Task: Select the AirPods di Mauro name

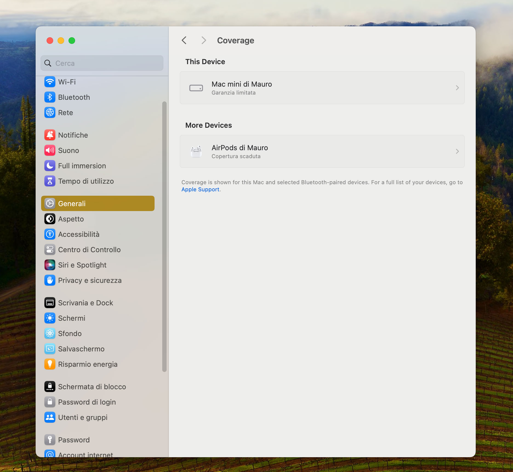Action: (240, 148)
